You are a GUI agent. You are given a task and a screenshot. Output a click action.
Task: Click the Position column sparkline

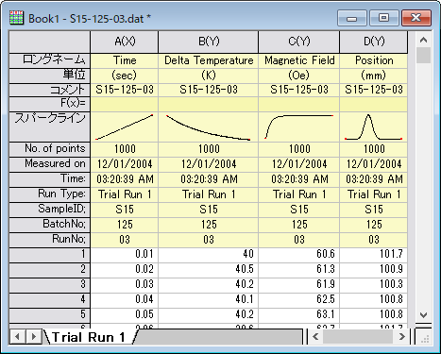click(x=374, y=126)
